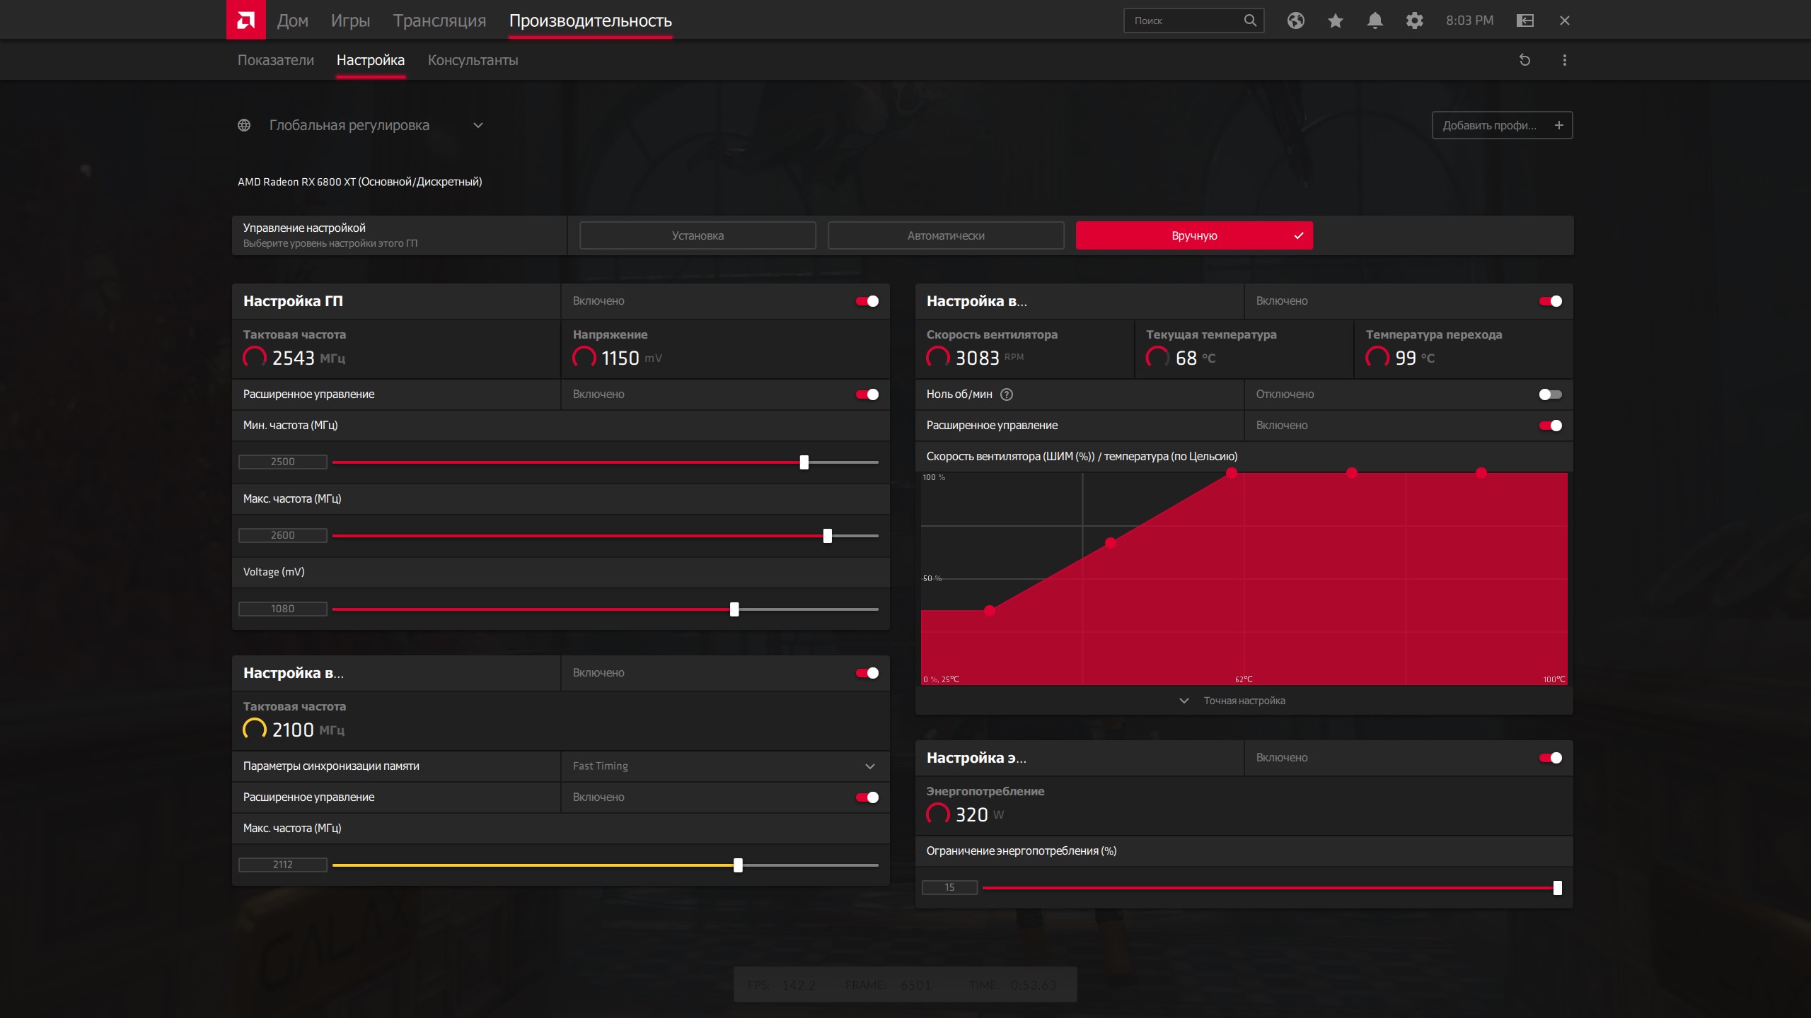Open favorites star icon
This screenshot has width=1811, height=1018.
tap(1335, 21)
